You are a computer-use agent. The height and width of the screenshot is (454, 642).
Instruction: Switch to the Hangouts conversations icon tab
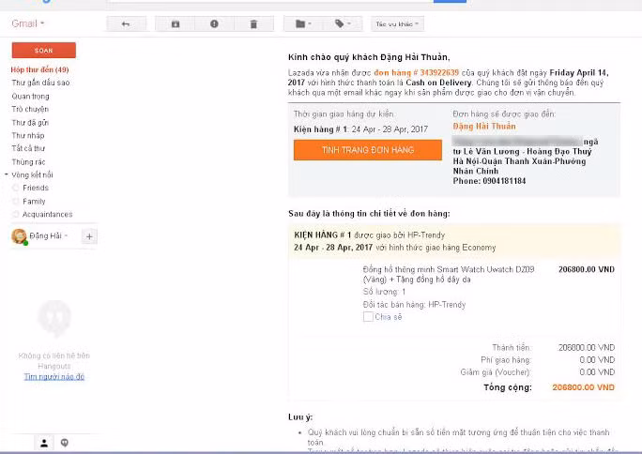click(64, 443)
